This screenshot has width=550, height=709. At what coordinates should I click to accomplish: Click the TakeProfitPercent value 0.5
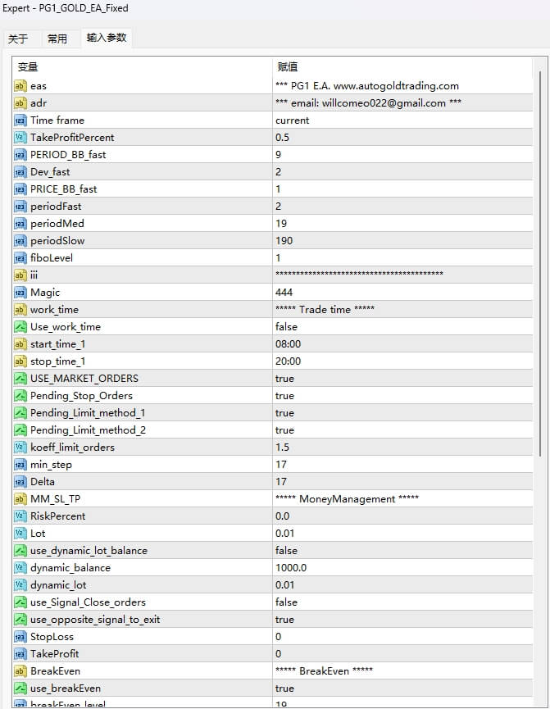[x=282, y=138]
